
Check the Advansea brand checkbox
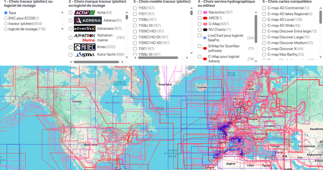70,29
